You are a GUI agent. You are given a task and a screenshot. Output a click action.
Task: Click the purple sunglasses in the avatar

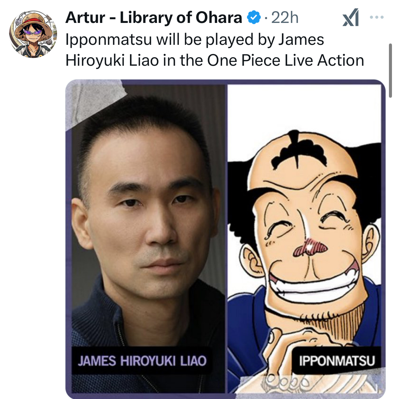[x=32, y=33]
